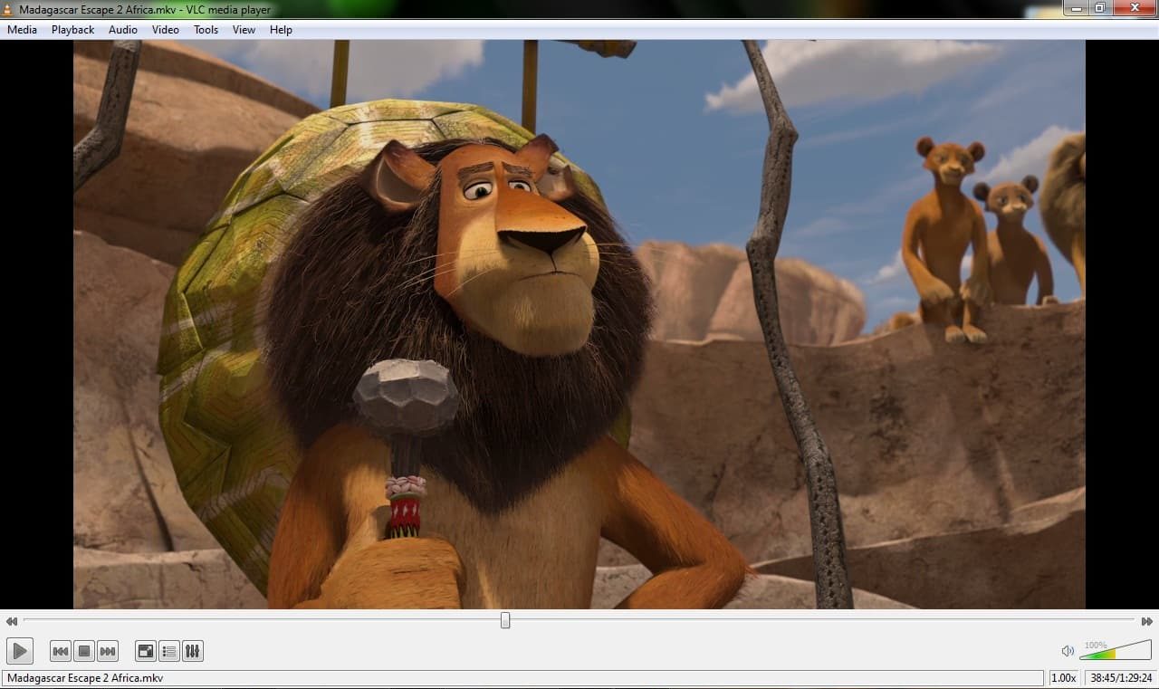Open the Playback menu
1159x689 pixels.
(72, 29)
